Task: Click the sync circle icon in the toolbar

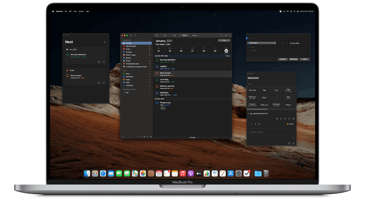Action: [x=221, y=35]
